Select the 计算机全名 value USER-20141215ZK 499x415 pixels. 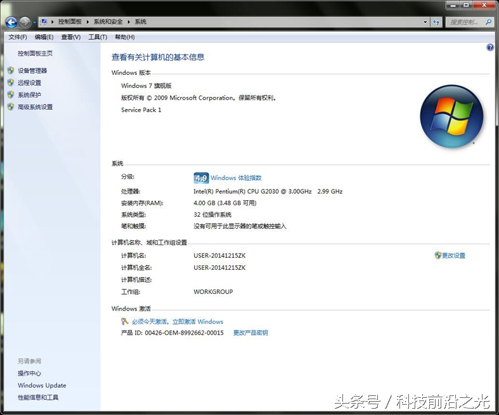coord(219,268)
